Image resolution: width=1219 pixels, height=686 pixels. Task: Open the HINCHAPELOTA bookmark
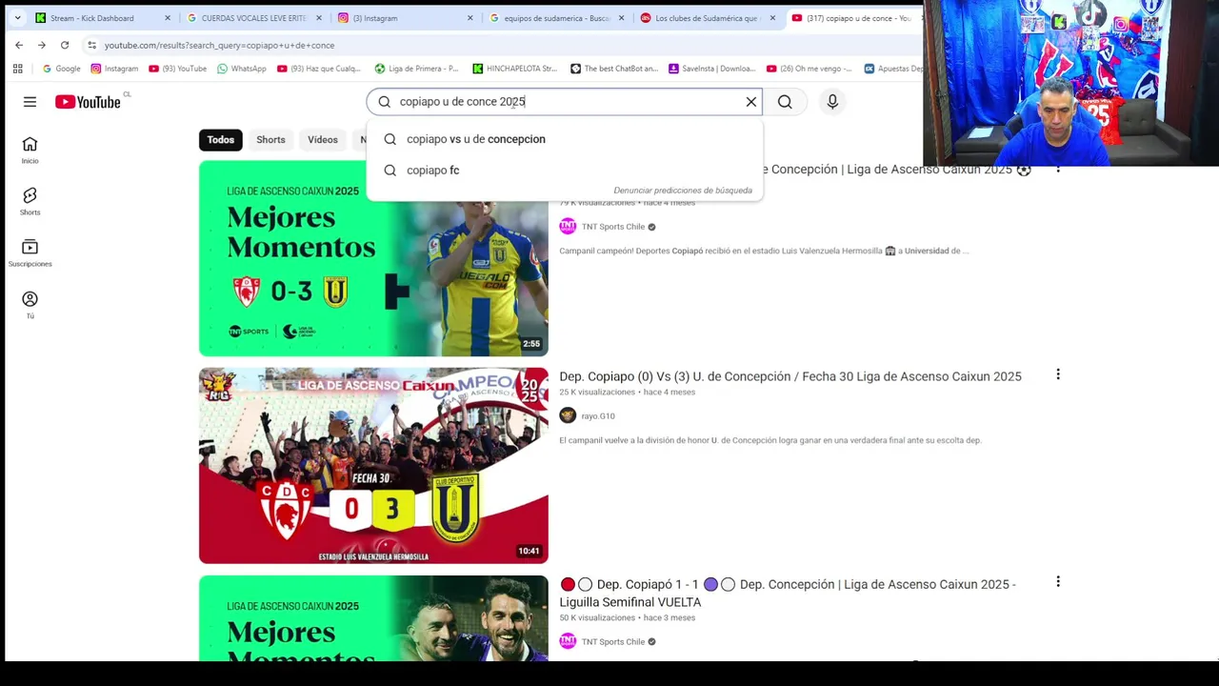(x=515, y=69)
